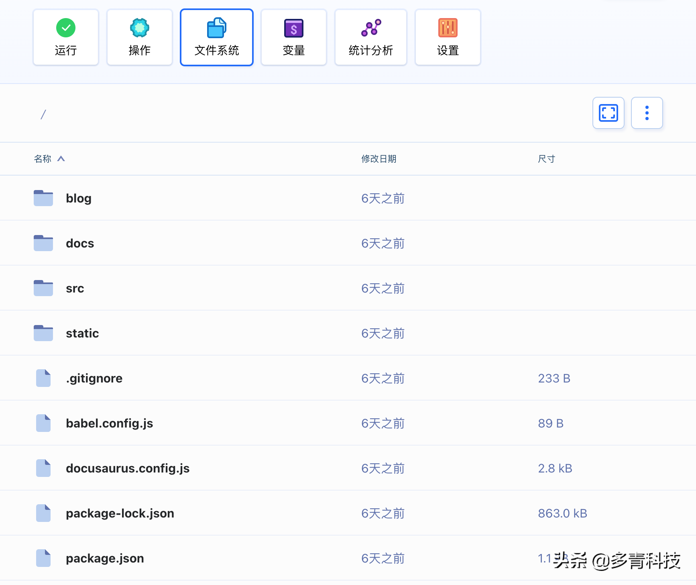
Task: Click the 2.8 kB size value
Action: (x=555, y=468)
